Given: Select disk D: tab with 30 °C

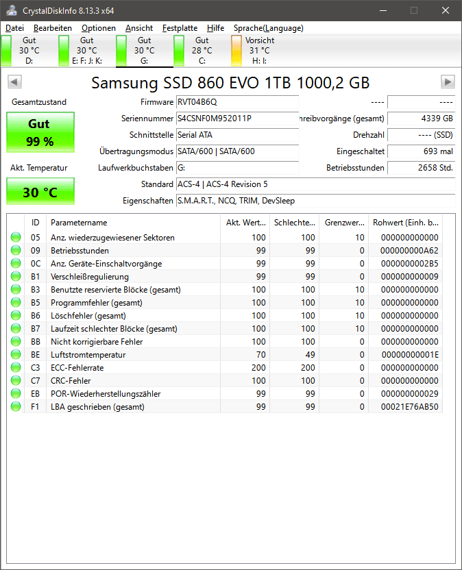Looking at the screenshot, I should tap(29, 51).
